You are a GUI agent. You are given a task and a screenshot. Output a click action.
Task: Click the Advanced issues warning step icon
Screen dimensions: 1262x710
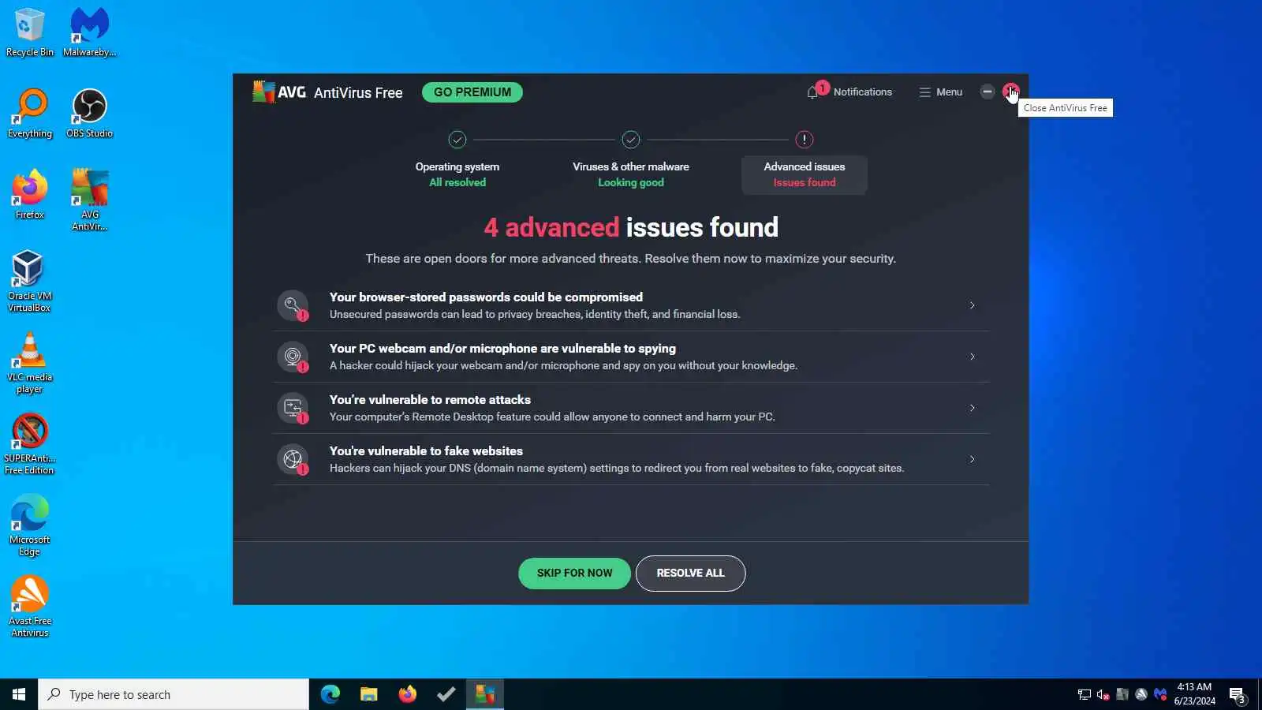(x=804, y=140)
